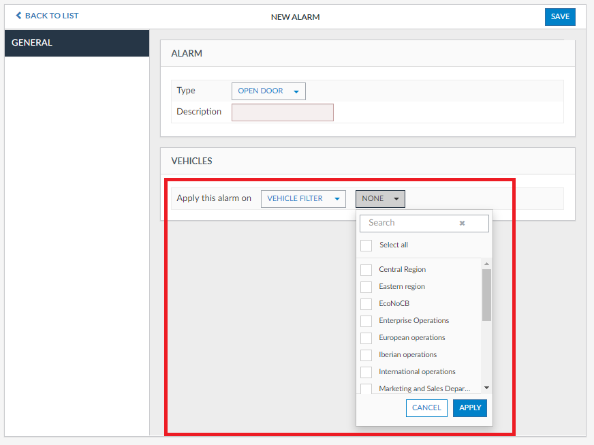The image size is (594, 445).
Task: Check the Central Region checkbox
Action: point(366,270)
